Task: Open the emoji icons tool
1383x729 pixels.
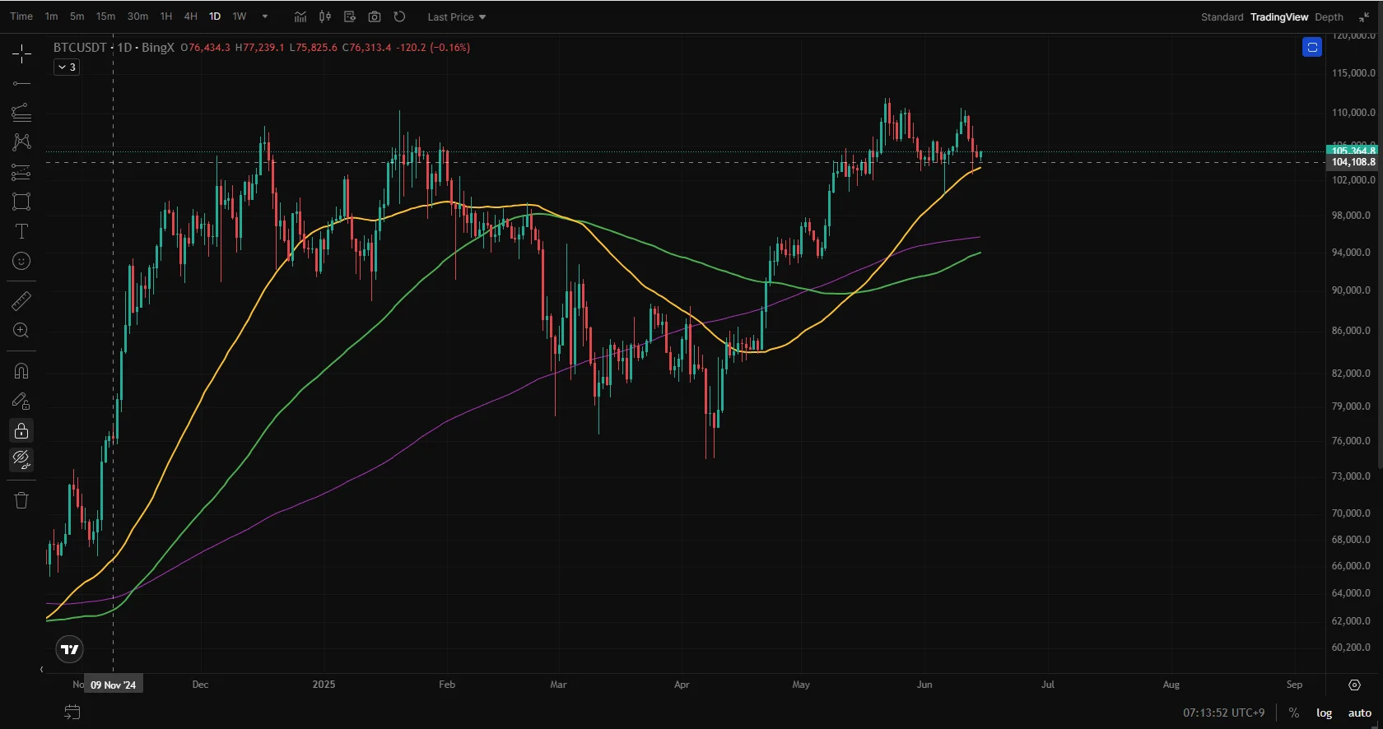Action: tap(21, 261)
